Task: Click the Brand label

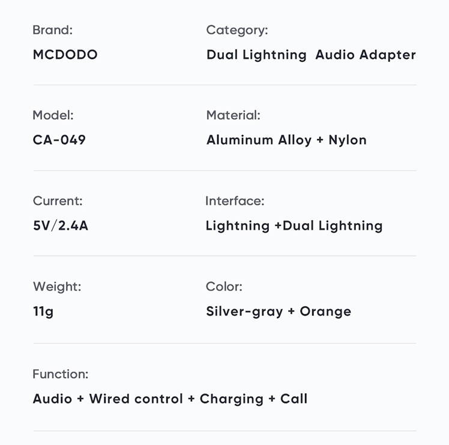Action: click(53, 30)
